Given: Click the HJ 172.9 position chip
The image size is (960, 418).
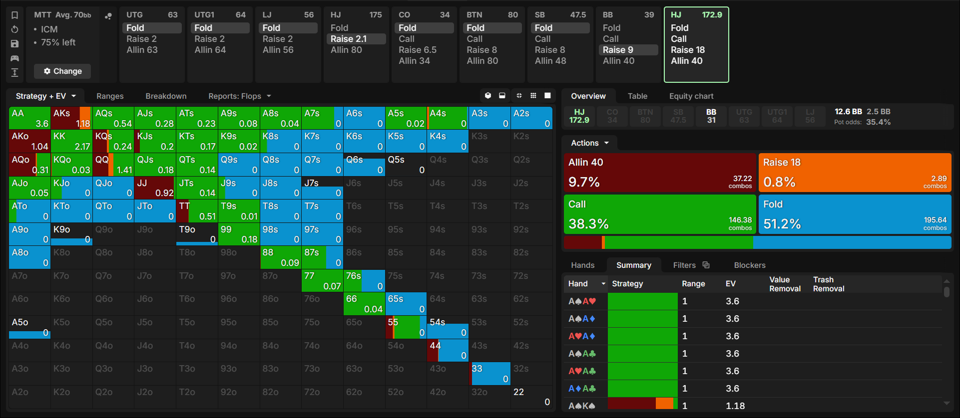Looking at the screenshot, I should point(579,116).
